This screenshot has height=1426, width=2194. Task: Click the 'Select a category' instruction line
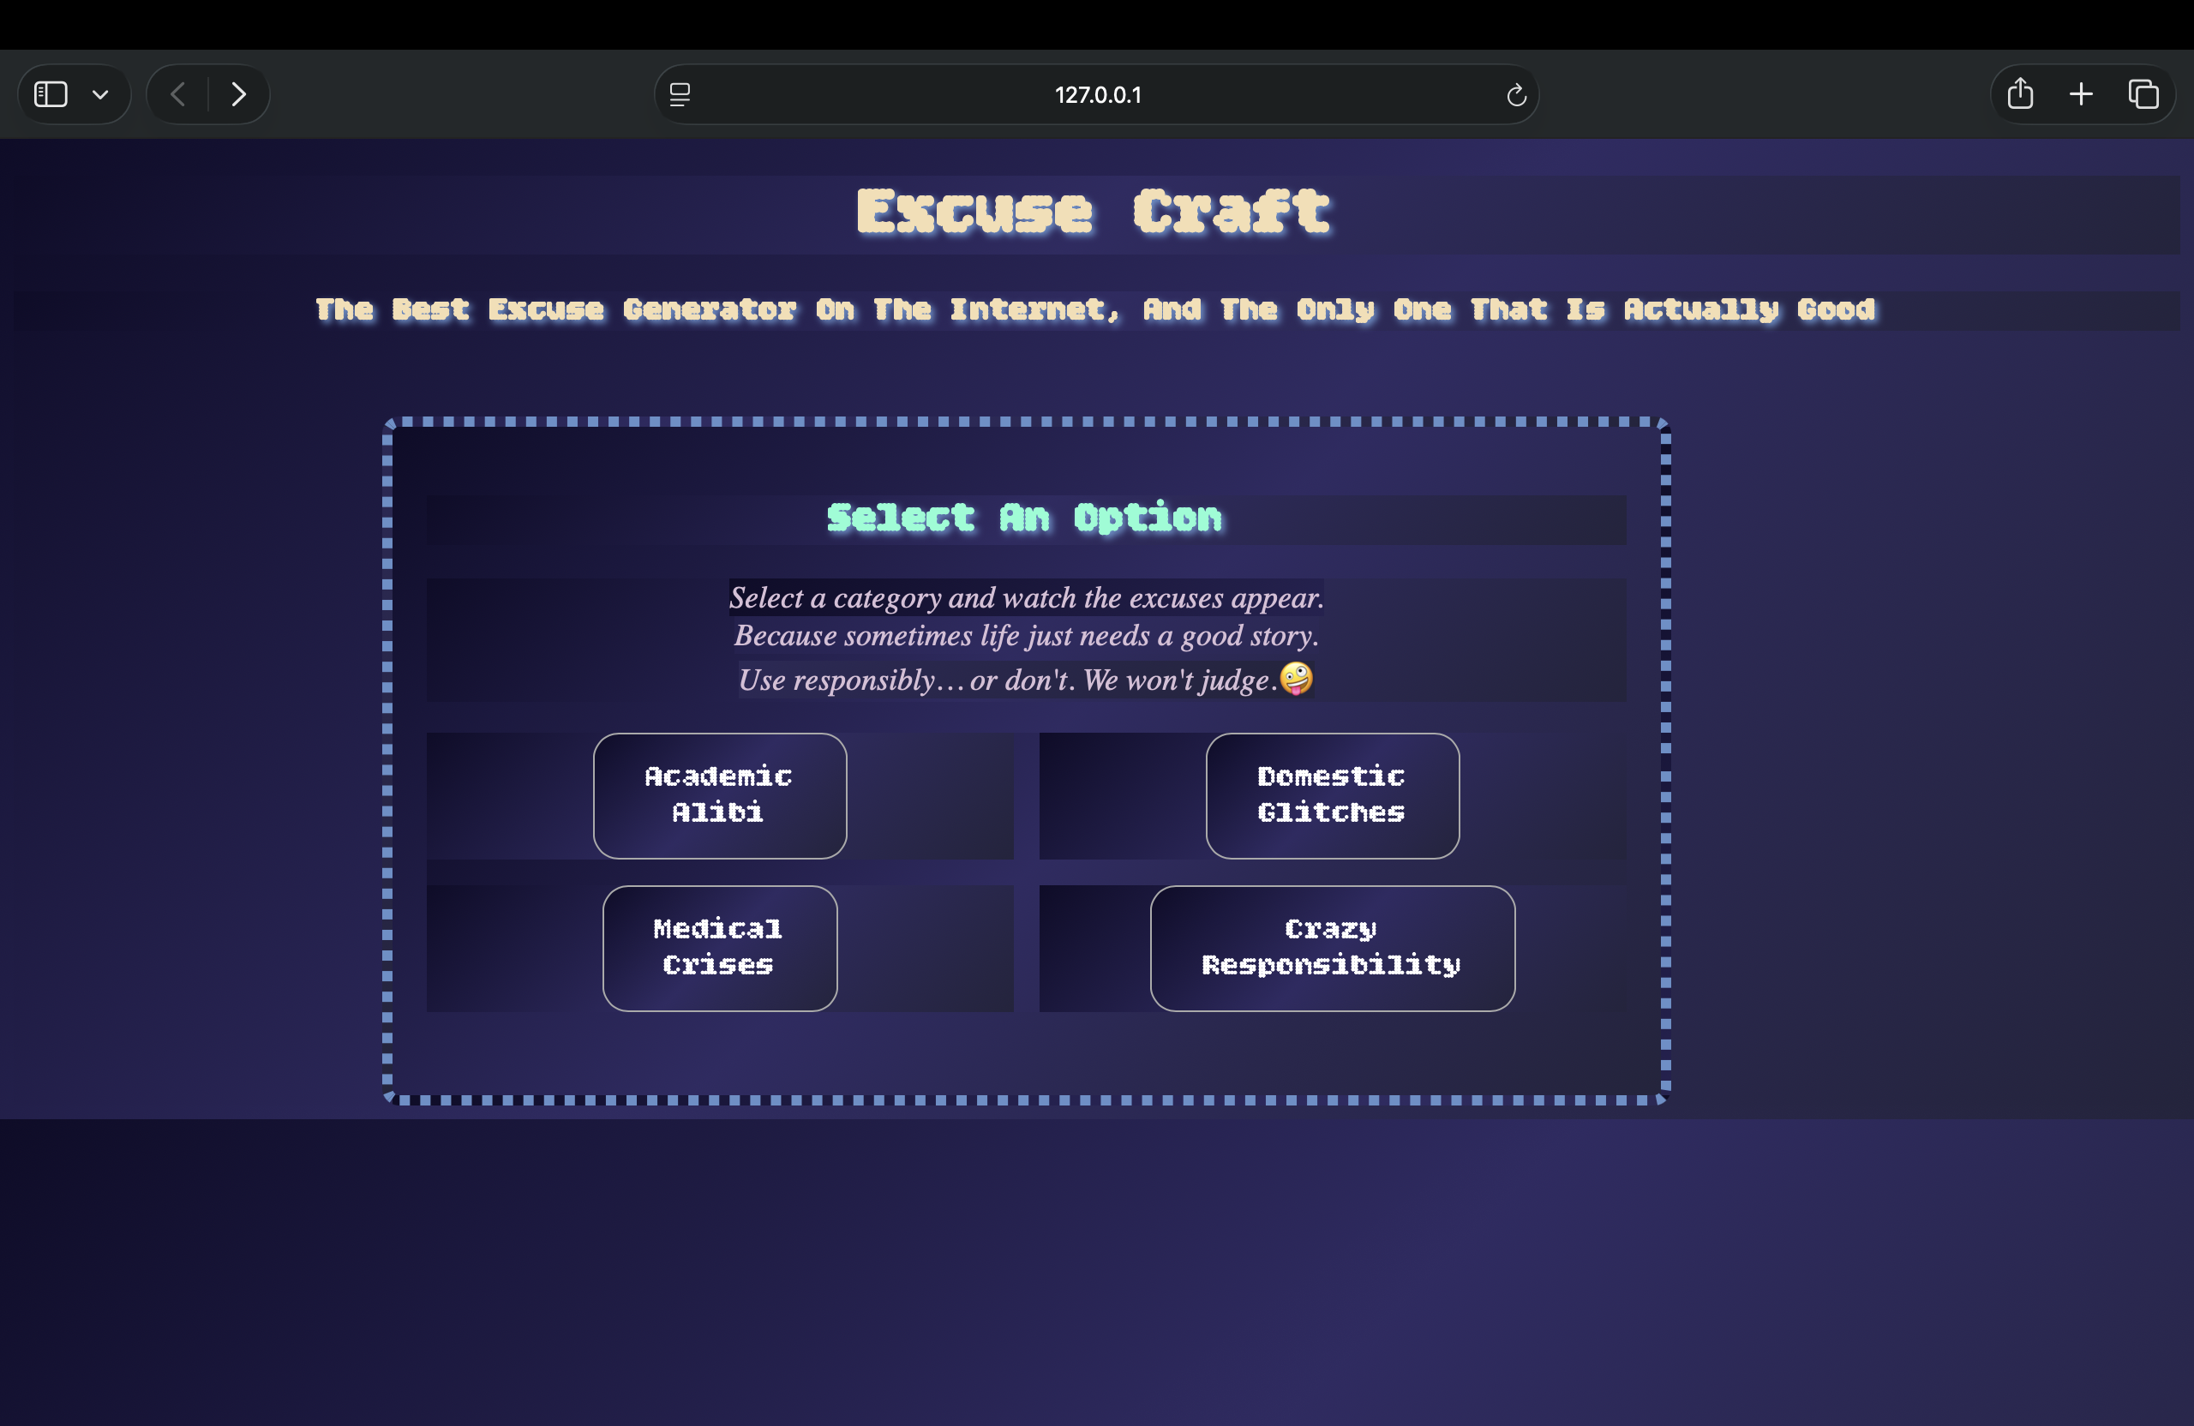[x=1026, y=597]
